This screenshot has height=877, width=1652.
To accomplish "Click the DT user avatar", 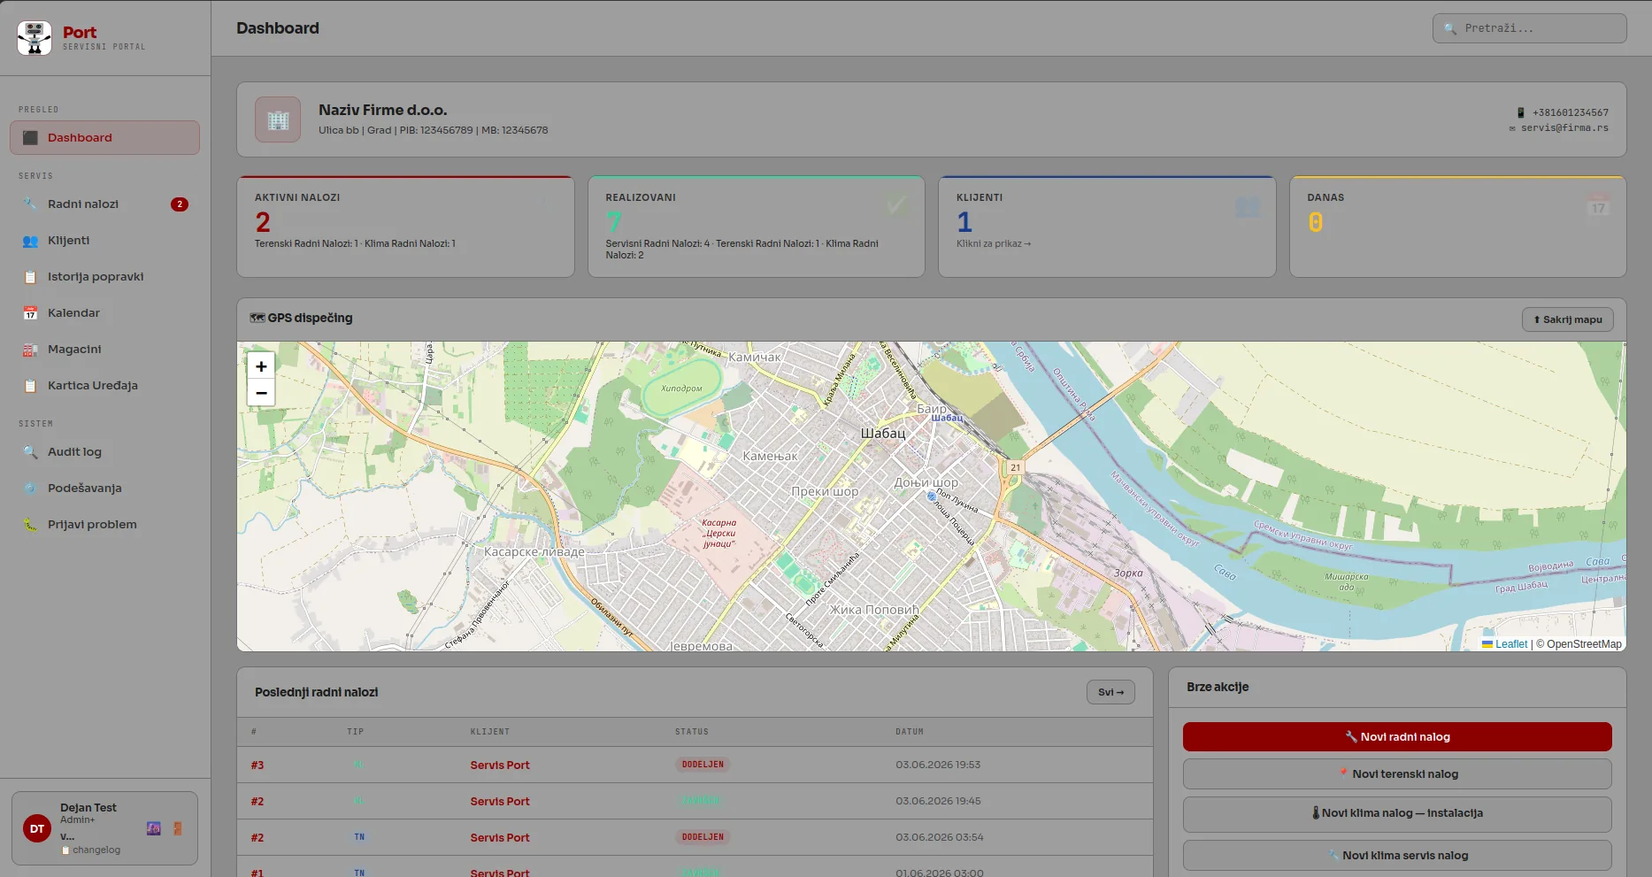I will [x=37, y=829].
